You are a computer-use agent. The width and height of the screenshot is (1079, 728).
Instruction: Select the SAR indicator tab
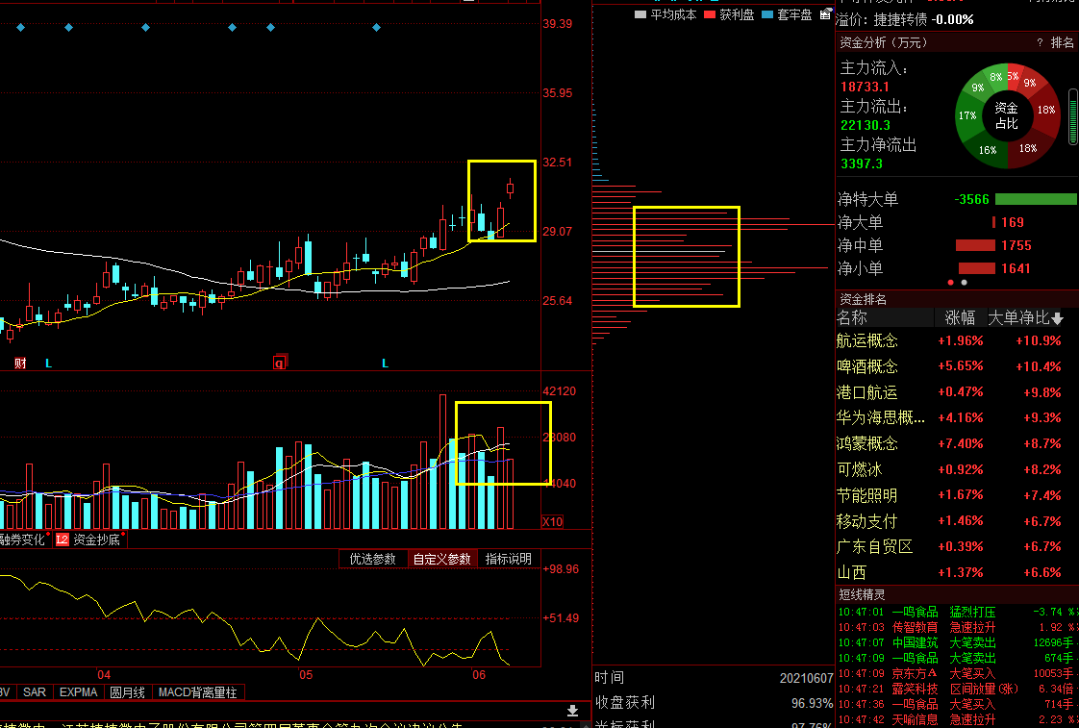35,692
